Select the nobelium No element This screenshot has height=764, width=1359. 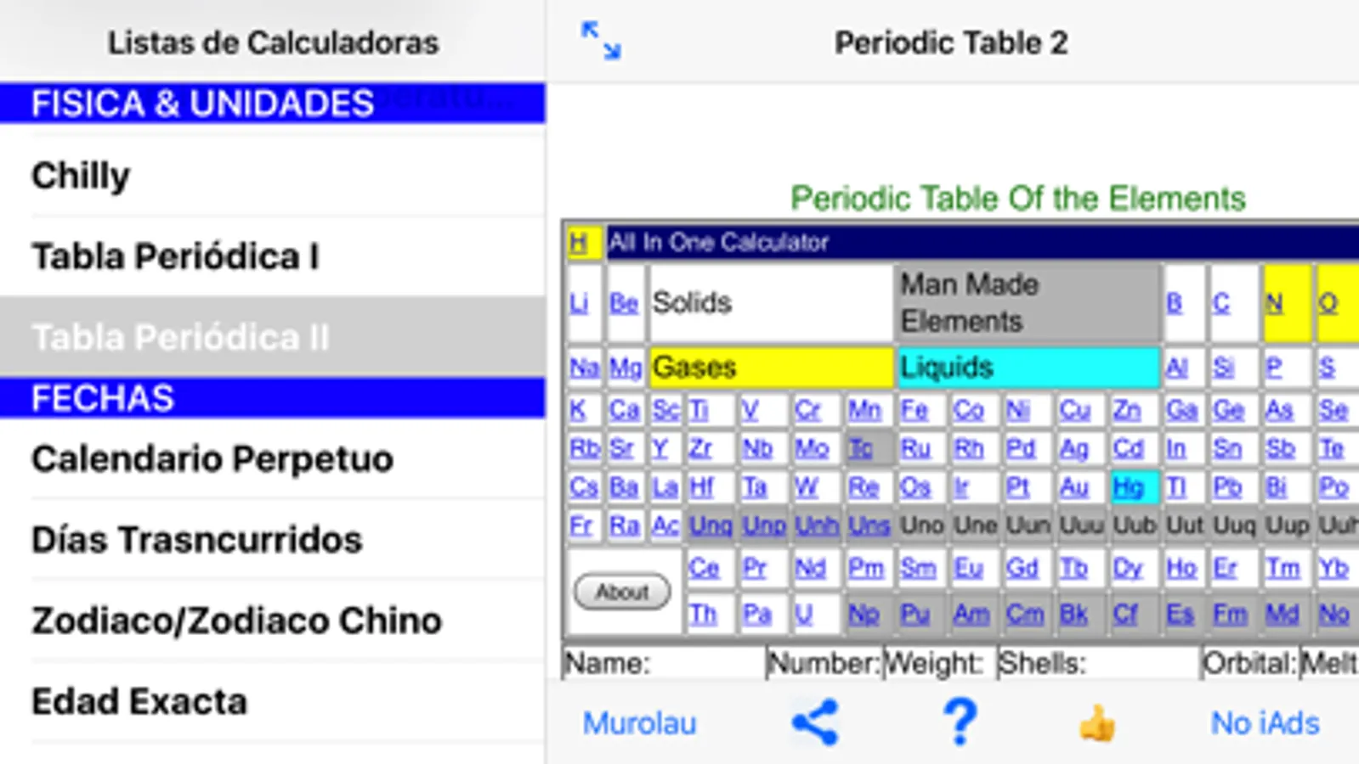(x=1334, y=613)
